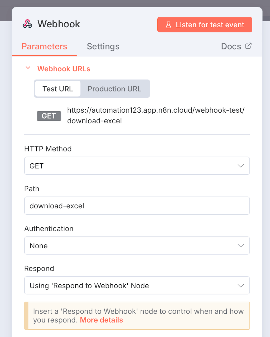Open the Respond dropdown with 'Respond to Webhook'
This screenshot has height=337, width=270.
click(132, 286)
